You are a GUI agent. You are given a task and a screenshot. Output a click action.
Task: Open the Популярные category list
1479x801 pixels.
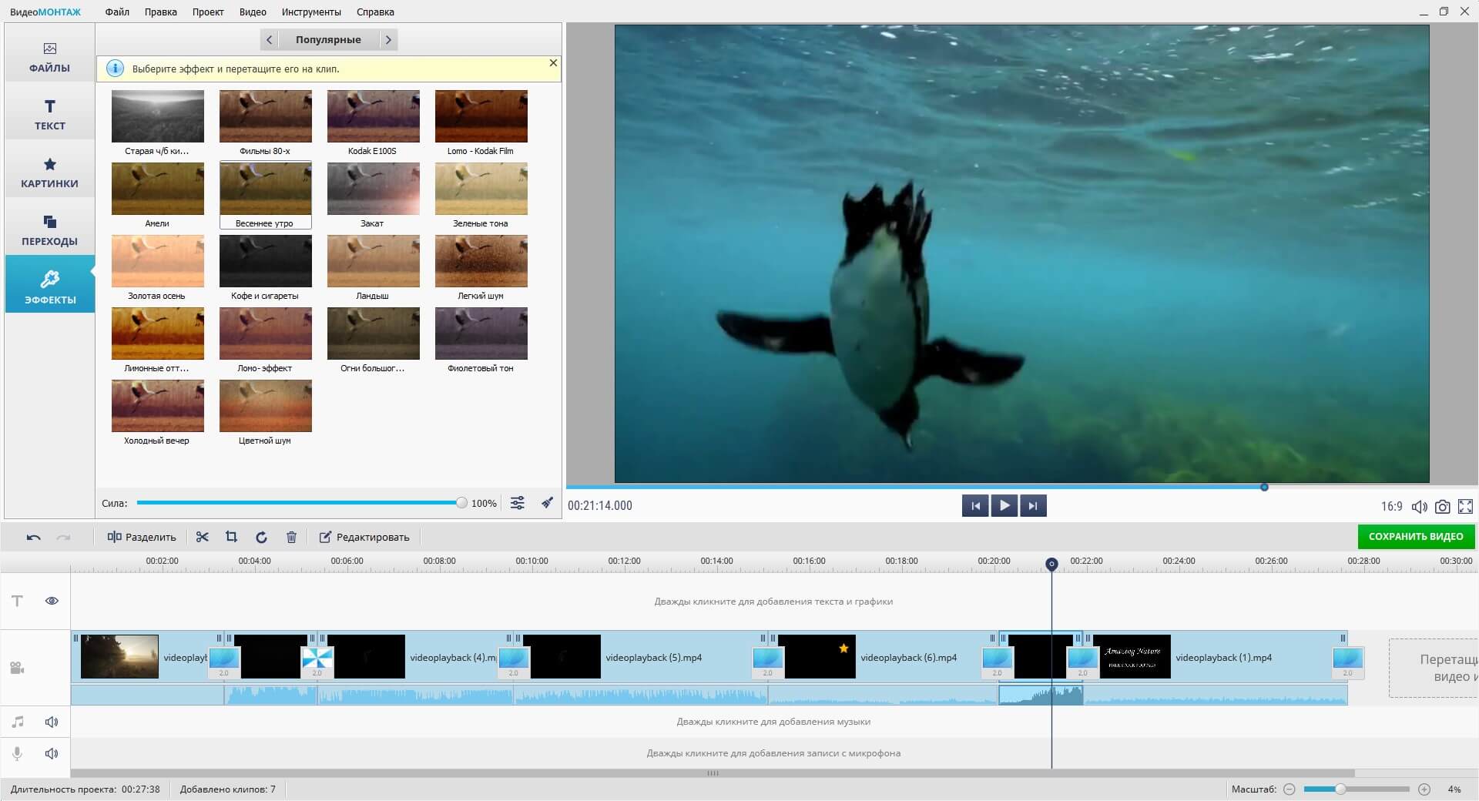click(x=328, y=39)
